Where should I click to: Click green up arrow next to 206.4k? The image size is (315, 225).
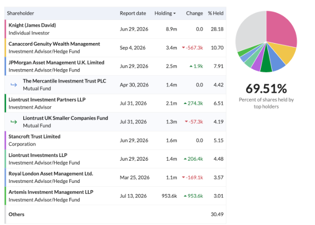pyautogui.click(x=185, y=159)
